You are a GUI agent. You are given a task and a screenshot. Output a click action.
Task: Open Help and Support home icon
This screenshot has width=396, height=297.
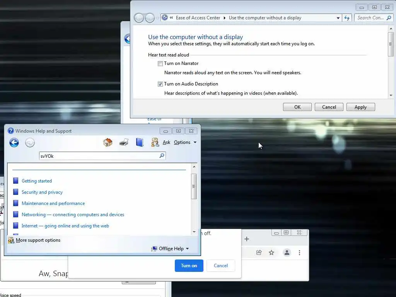(108, 142)
